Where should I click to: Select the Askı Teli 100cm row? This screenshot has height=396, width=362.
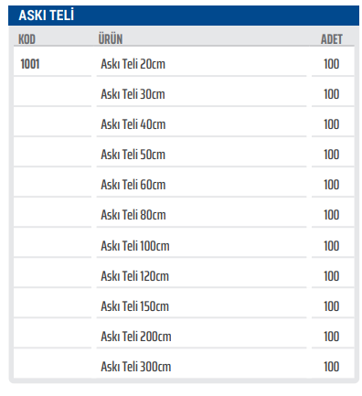[x=184, y=243]
